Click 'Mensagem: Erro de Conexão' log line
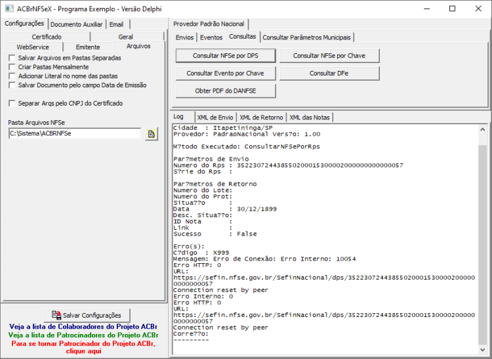 point(264,259)
